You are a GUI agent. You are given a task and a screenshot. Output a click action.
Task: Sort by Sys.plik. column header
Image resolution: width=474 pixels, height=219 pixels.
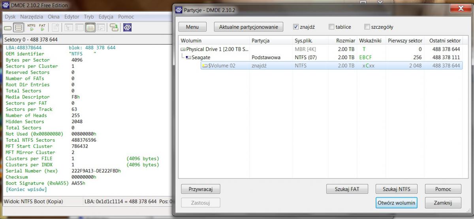click(310, 41)
